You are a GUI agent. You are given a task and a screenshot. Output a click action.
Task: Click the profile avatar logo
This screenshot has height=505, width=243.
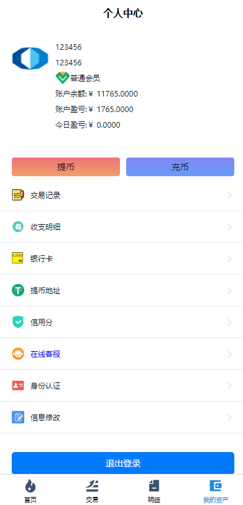tap(30, 59)
